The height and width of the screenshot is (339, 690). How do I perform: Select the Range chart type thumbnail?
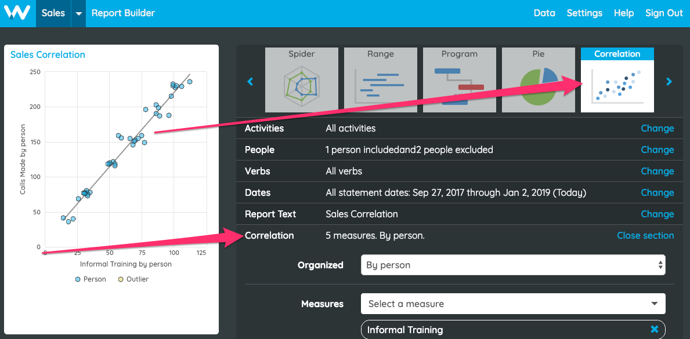381,80
